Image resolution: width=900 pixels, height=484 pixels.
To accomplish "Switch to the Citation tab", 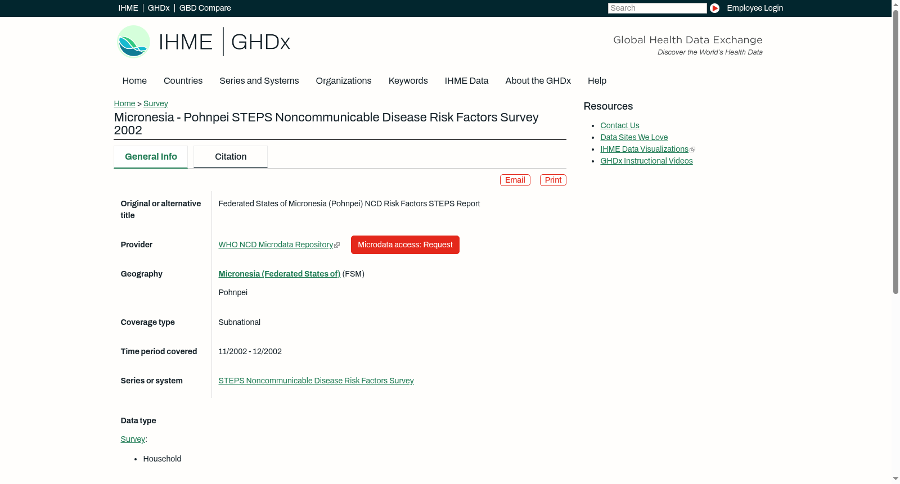I will (x=231, y=157).
